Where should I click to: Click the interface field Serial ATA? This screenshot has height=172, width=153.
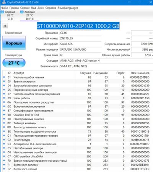click(x=80, y=44)
